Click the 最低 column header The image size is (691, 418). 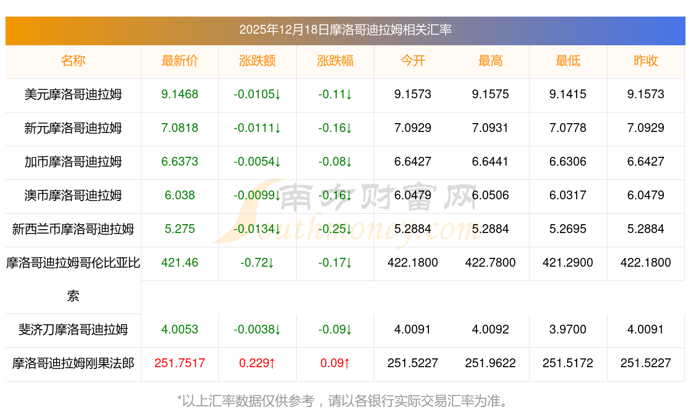tap(568, 61)
